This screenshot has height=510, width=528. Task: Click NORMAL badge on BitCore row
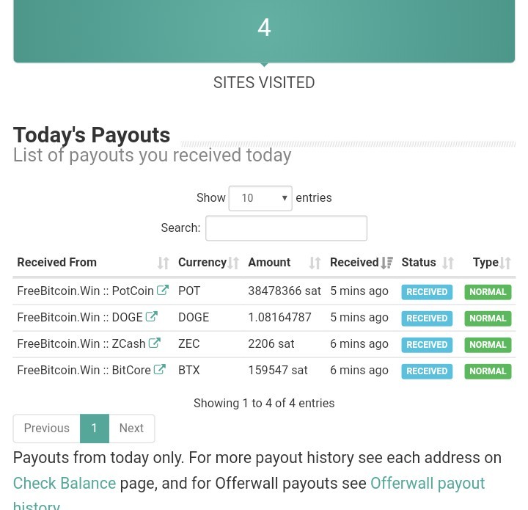pyautogui.click(x=488, y=371)
